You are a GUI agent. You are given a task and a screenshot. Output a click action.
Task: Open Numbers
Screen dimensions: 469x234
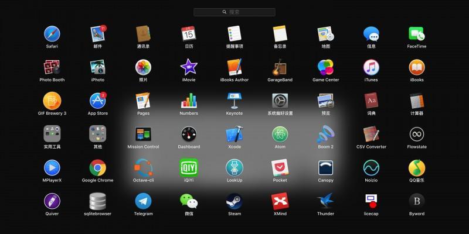pyautogui.click(x=189, y=101)
